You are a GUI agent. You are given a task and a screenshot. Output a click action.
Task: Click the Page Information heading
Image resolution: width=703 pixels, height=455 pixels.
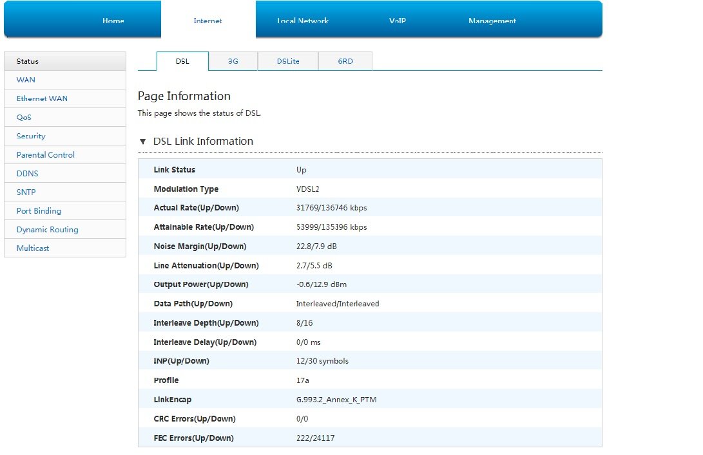click(x=184, y=97)
